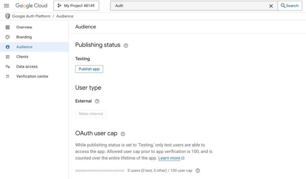Clear the Auth search text
Image resolution: width=306 pixels, height=179 pixels.
pos(271,6)
